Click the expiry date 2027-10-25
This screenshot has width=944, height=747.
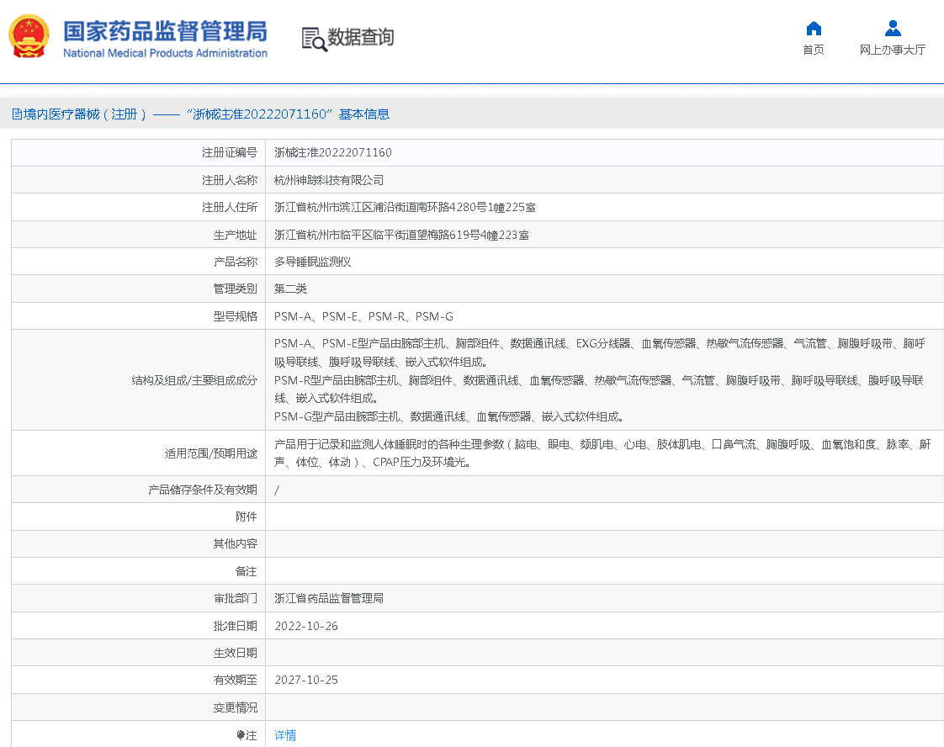[306, 680]
